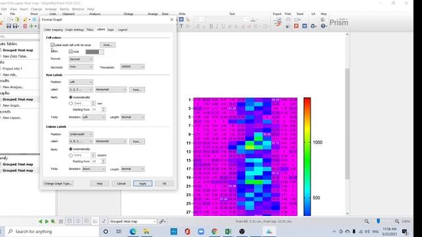The height and width of the screenshot is (237, 422).
Task: Click Cancel in Format Graph dialog
Action: point(121,184)
